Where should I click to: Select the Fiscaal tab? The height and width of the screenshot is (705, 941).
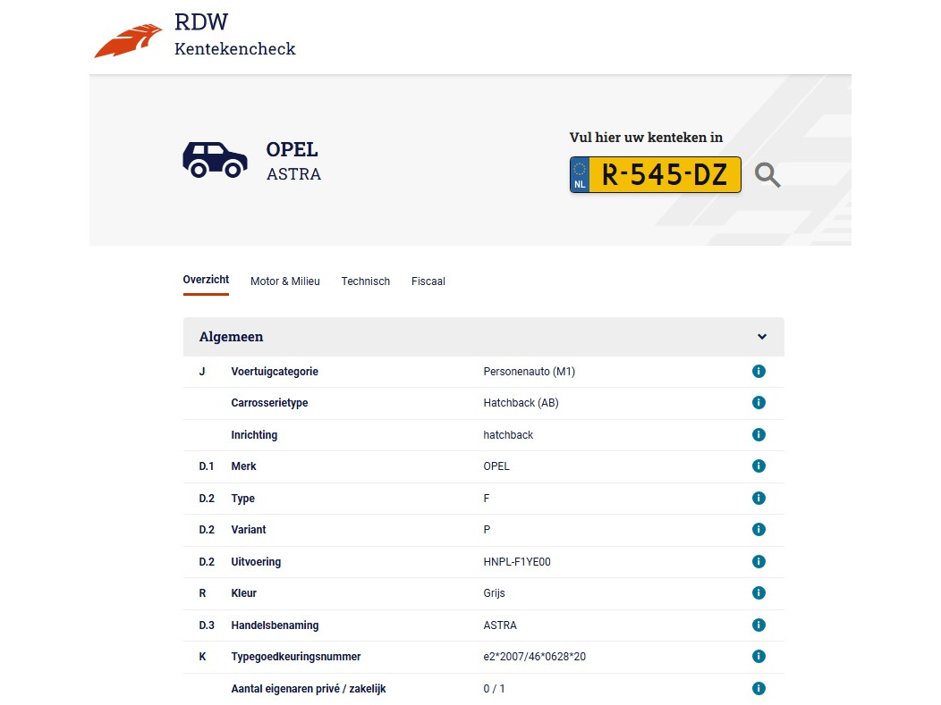(x=428, y=281)
